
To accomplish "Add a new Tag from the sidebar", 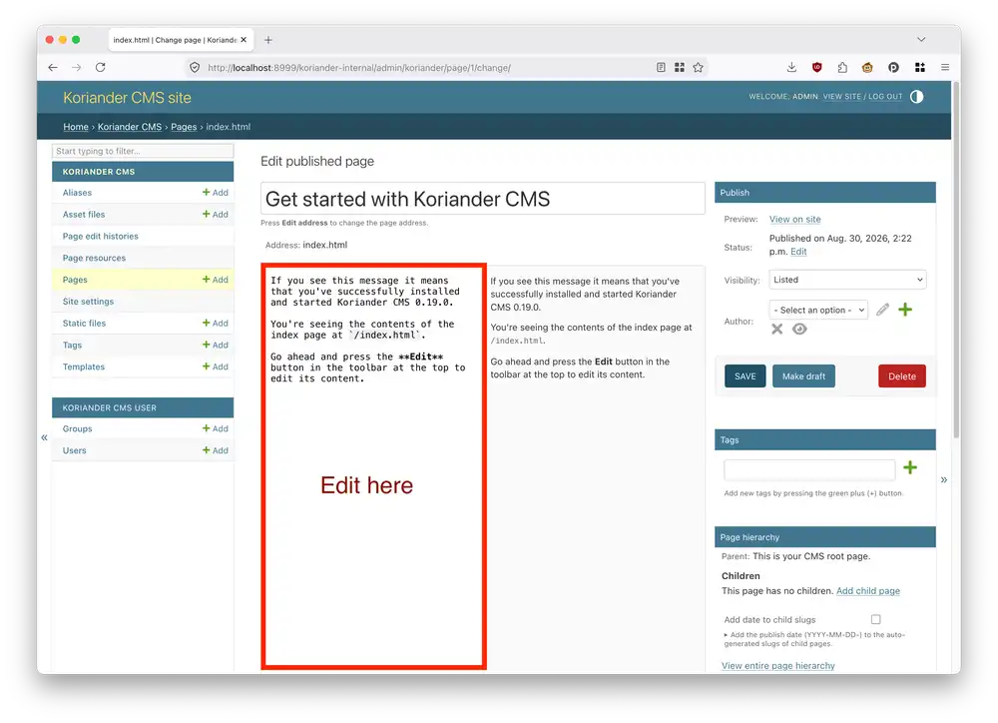I will (216, 345).
